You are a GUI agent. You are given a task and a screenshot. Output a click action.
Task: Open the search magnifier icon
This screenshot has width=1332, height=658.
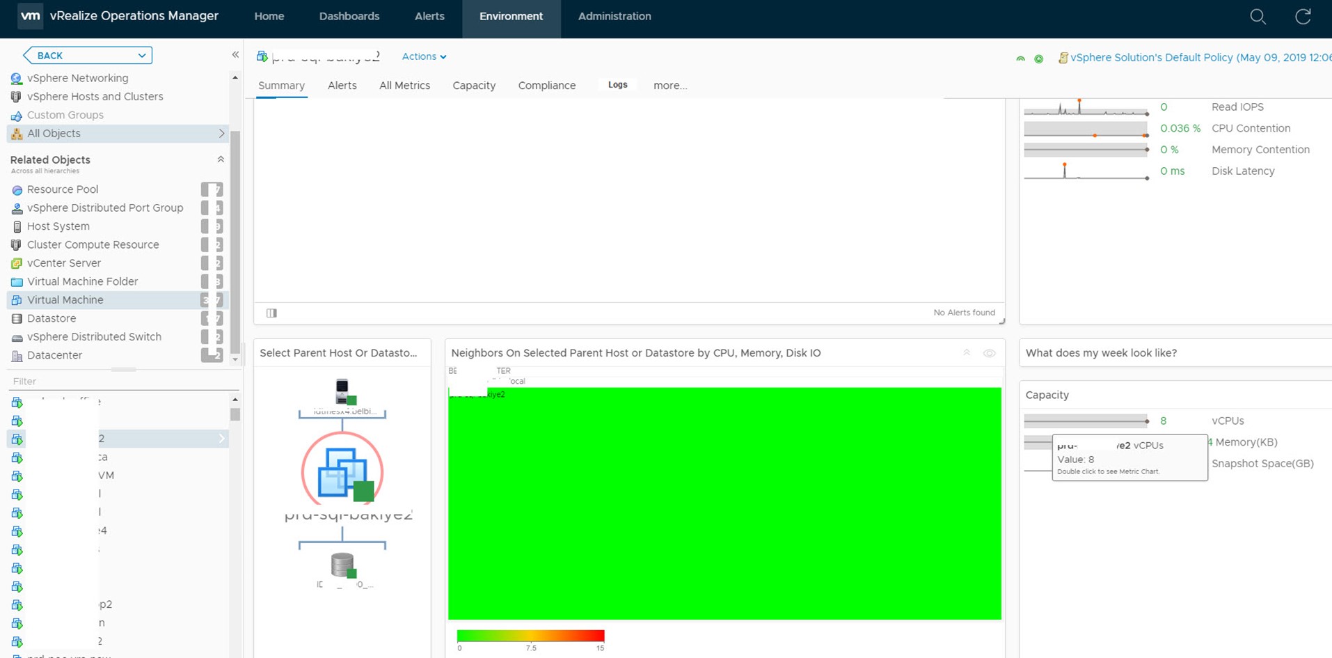tap(1258, 16)
